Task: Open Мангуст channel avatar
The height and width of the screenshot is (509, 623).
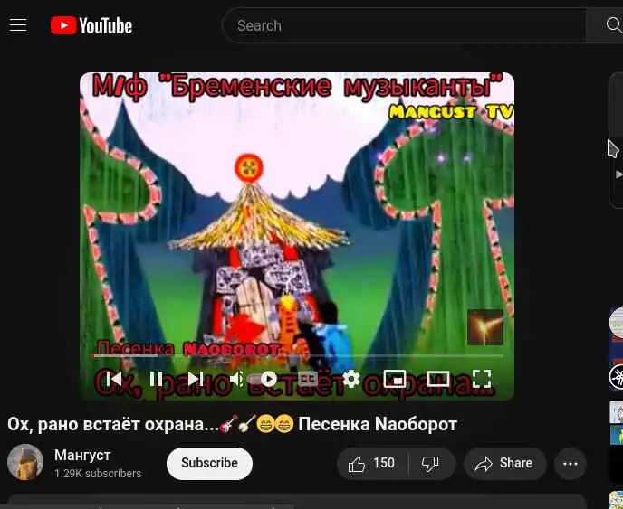Action: pyautogui.click(x=25, y=462)
